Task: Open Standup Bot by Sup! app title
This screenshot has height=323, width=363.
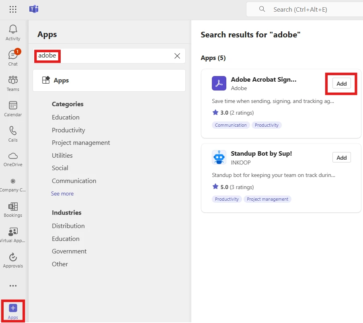Action: [261, 153]
